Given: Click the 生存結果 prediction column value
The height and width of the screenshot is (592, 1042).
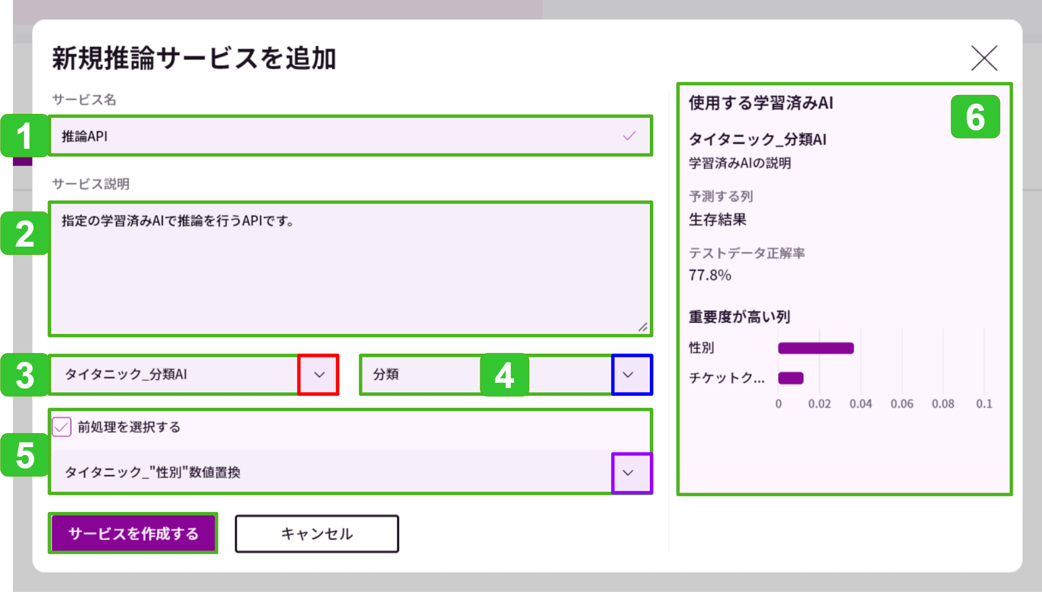Looking at the screenshot, I should tap(718, 220).
